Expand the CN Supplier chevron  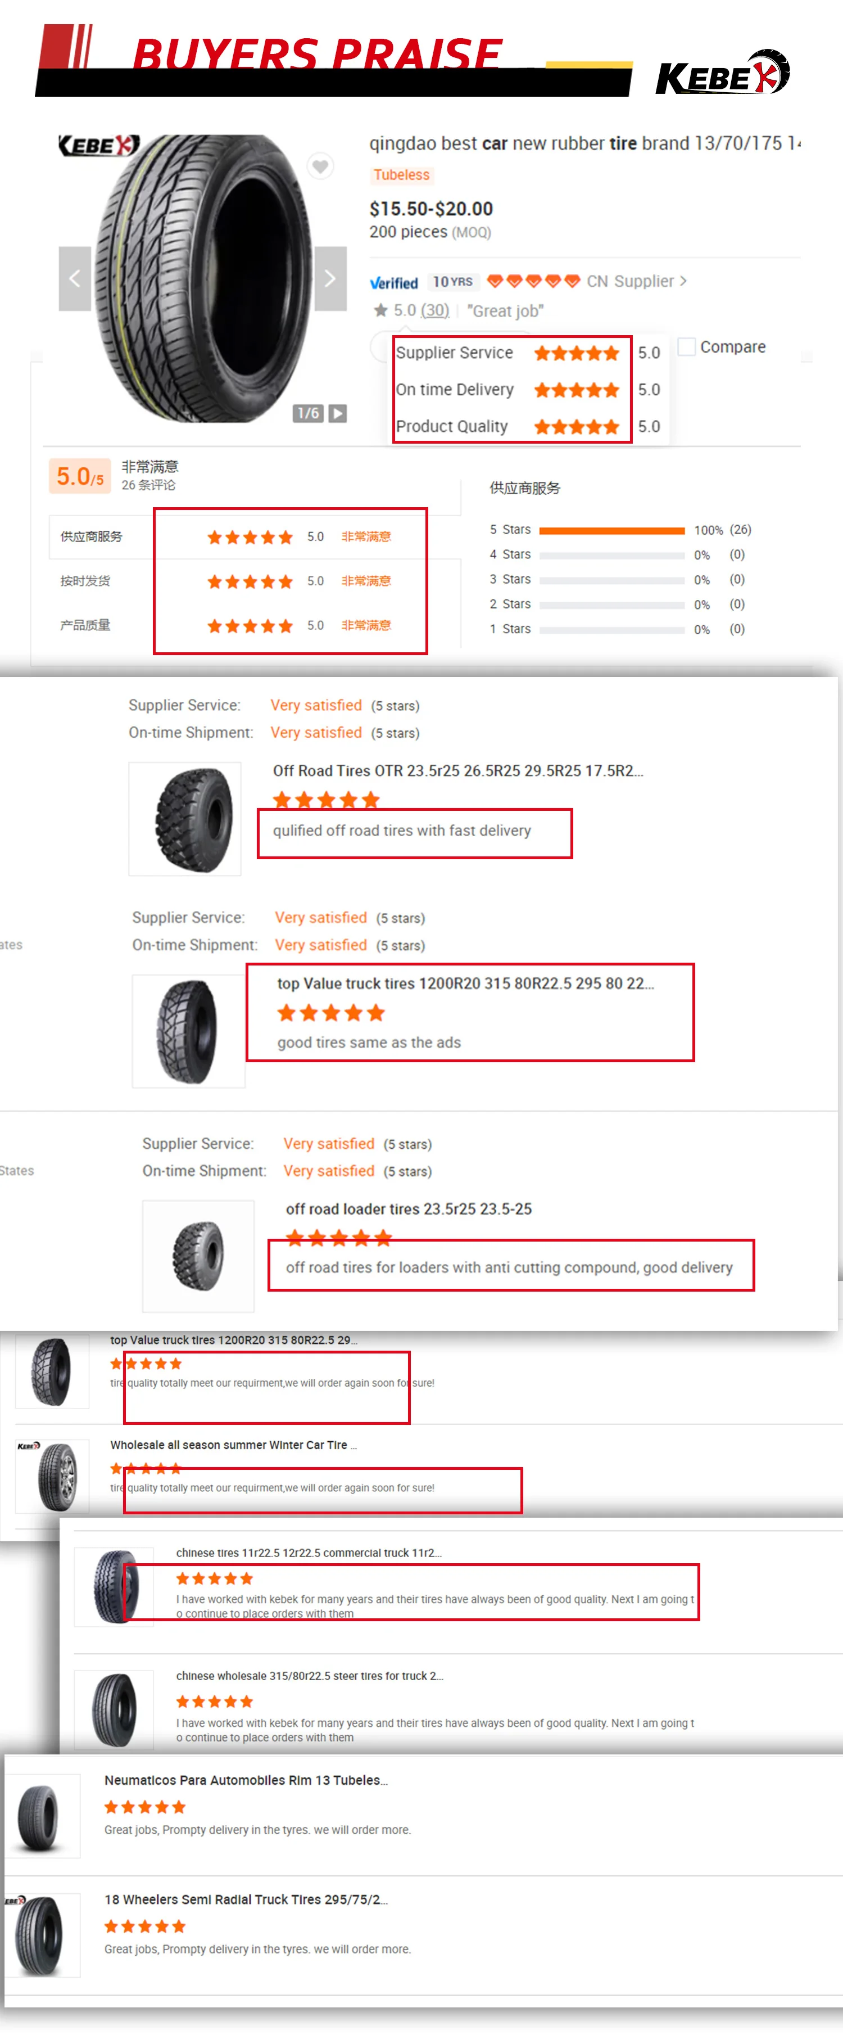coord(683,281)
